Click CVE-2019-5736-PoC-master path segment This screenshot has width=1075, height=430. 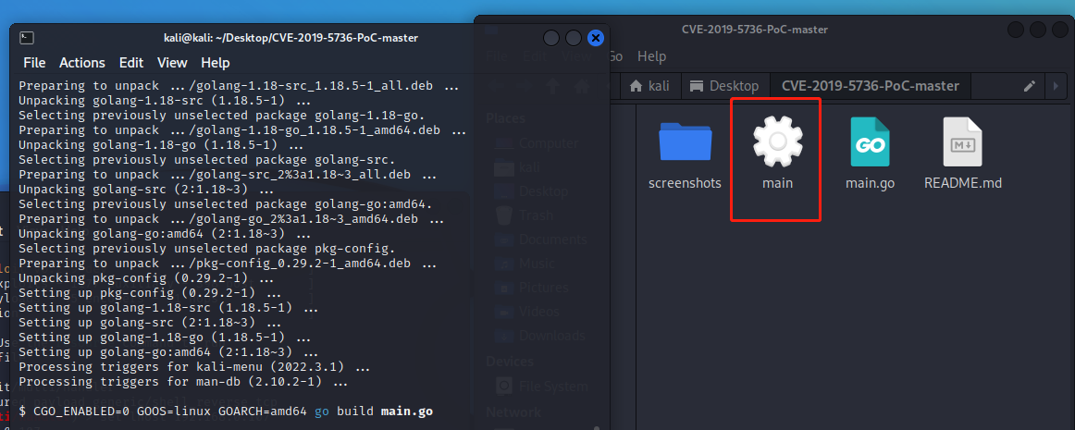pos(870,86)
